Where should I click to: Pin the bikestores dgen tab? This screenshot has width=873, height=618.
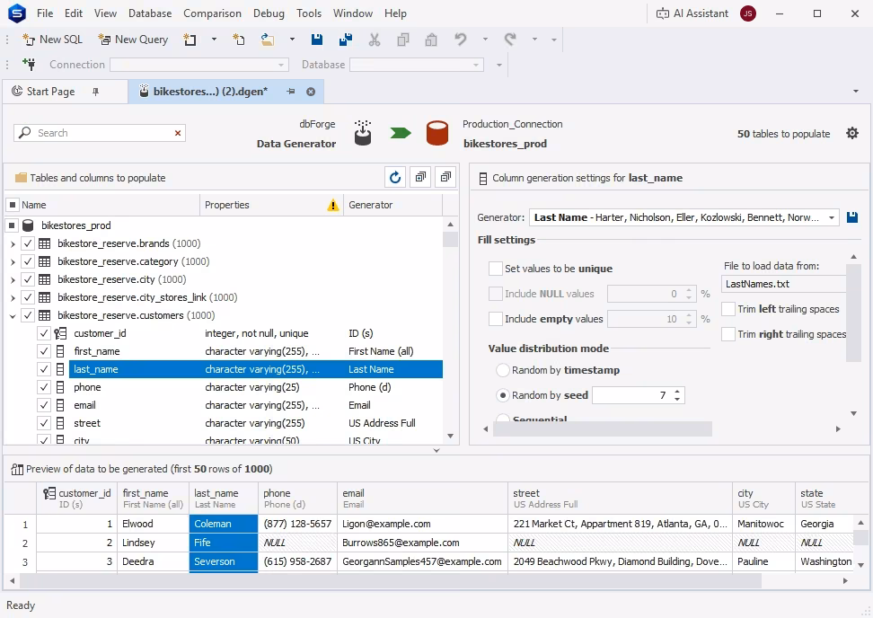coord(291,92)
